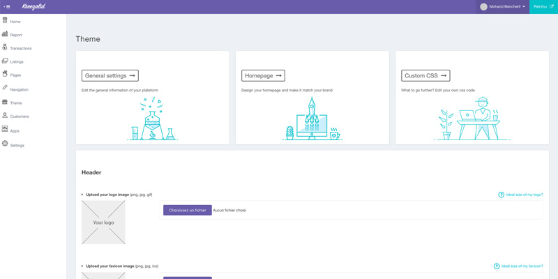Screen dimensions: 558x279
Task: Open the Homepage card button
Action: click(x=263, y=75)
